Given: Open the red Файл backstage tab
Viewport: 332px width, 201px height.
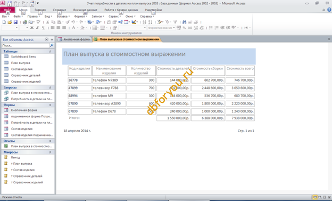Looking at the screenshot, I should click(7, 10).
